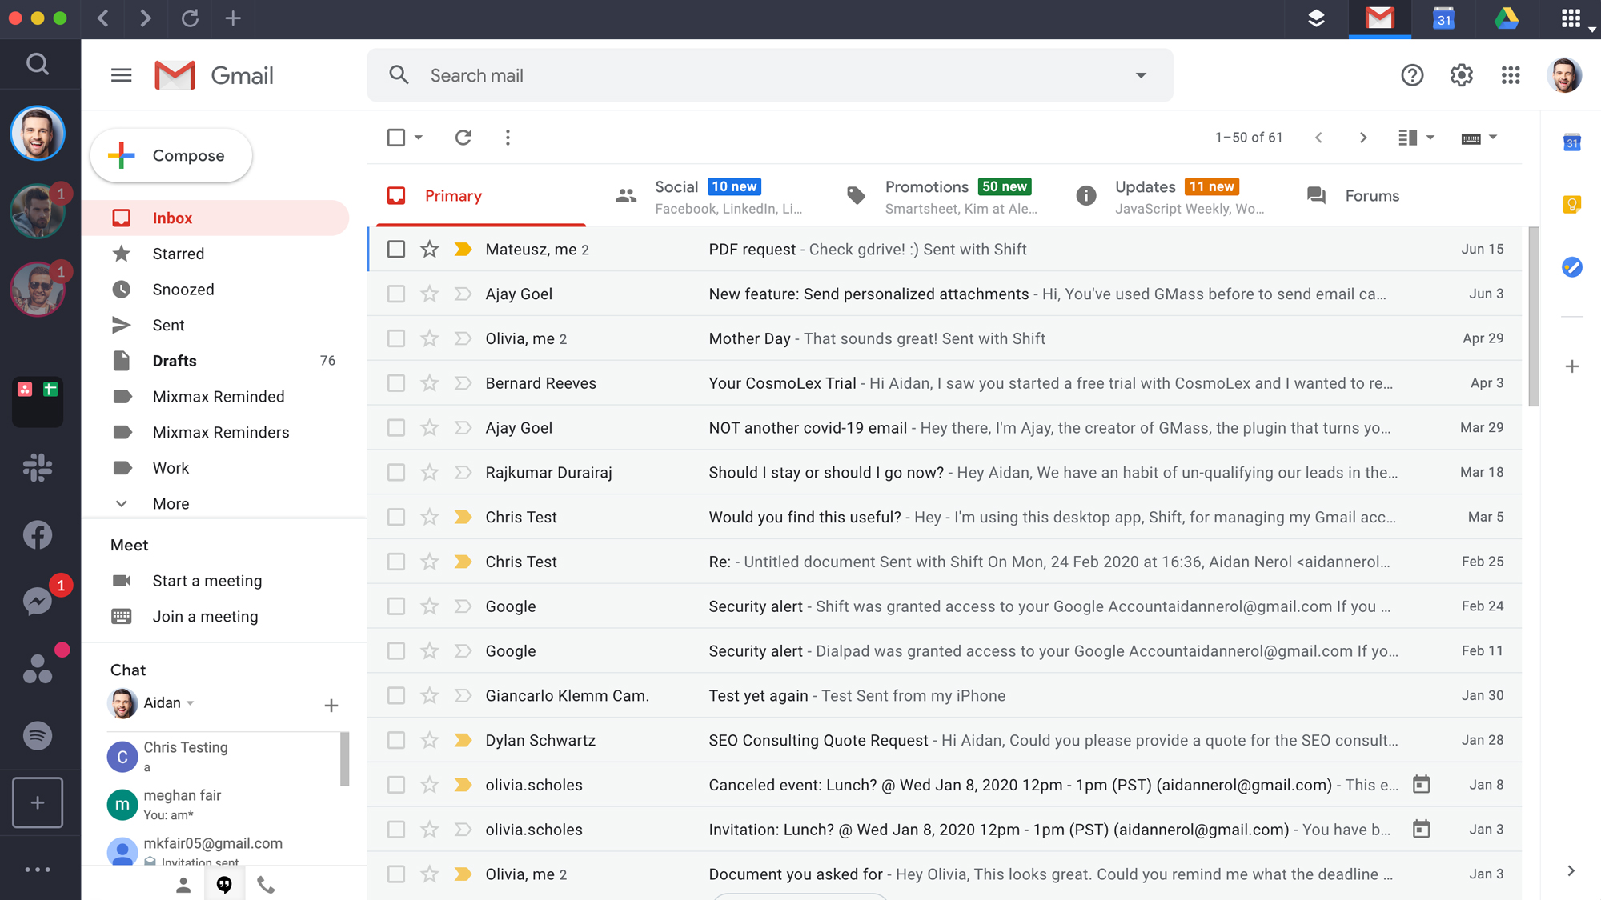This screenshot has width=1601, height=900.
Task: Toggle checkbox for Bernard Reeves email
Action: (395, 382)
